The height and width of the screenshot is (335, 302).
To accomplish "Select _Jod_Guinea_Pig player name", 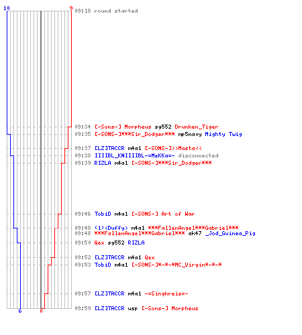I will (230, 233).
